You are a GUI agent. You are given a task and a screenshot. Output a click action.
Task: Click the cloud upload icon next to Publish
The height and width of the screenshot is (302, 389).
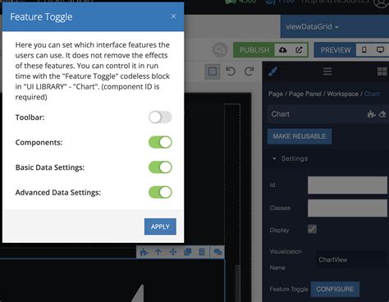click(x=283, y=50)
